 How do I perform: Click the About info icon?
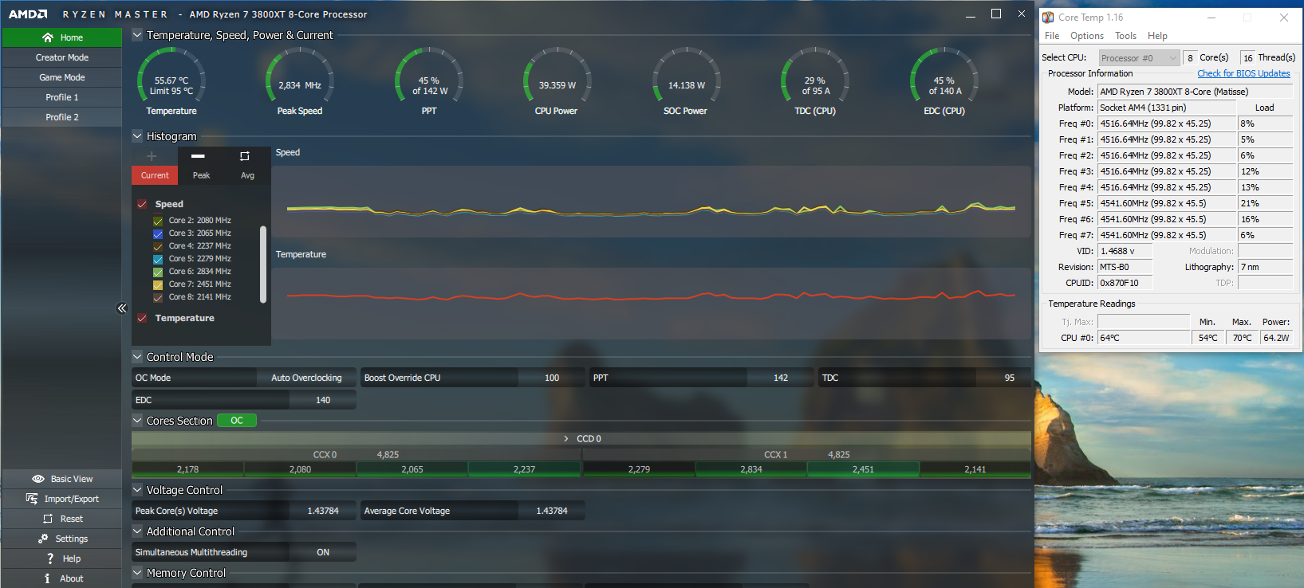[47, 578]
